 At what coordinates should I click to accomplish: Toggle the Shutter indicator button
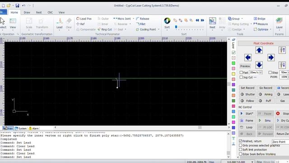click(x=247, y=94)
